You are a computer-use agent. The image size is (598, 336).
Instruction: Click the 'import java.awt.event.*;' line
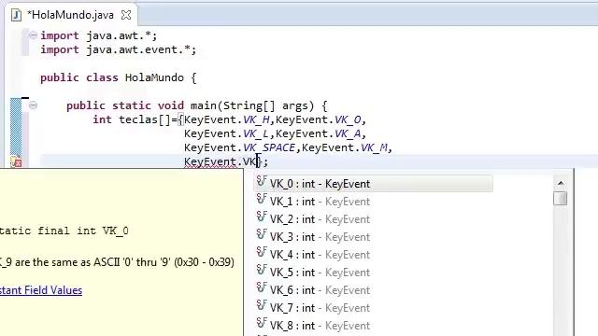119,49
